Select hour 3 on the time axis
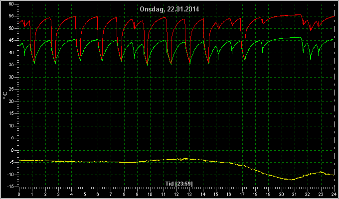Viewport: 339px width, 199px height. click(x=58, y=194)
